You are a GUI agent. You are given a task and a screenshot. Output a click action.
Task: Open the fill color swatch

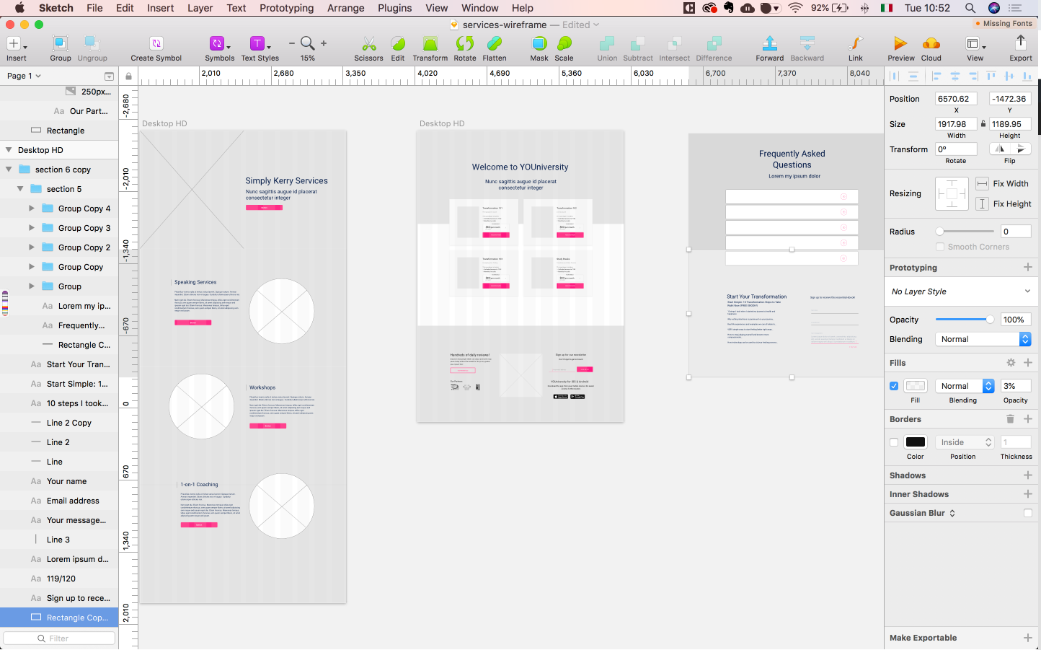point(916,386)
